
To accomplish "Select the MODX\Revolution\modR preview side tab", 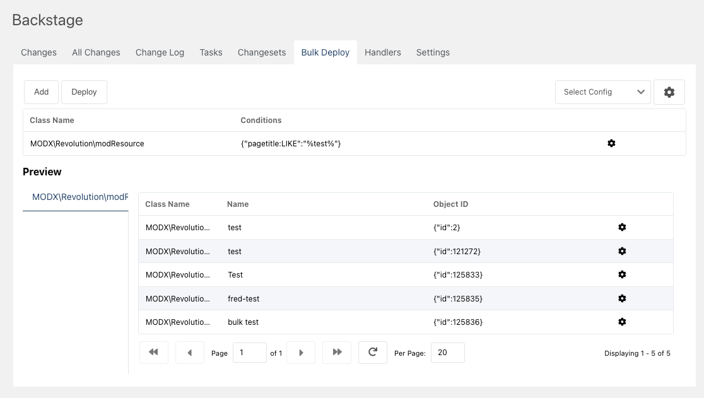I will pyautogui.click(x=76, y=197).
